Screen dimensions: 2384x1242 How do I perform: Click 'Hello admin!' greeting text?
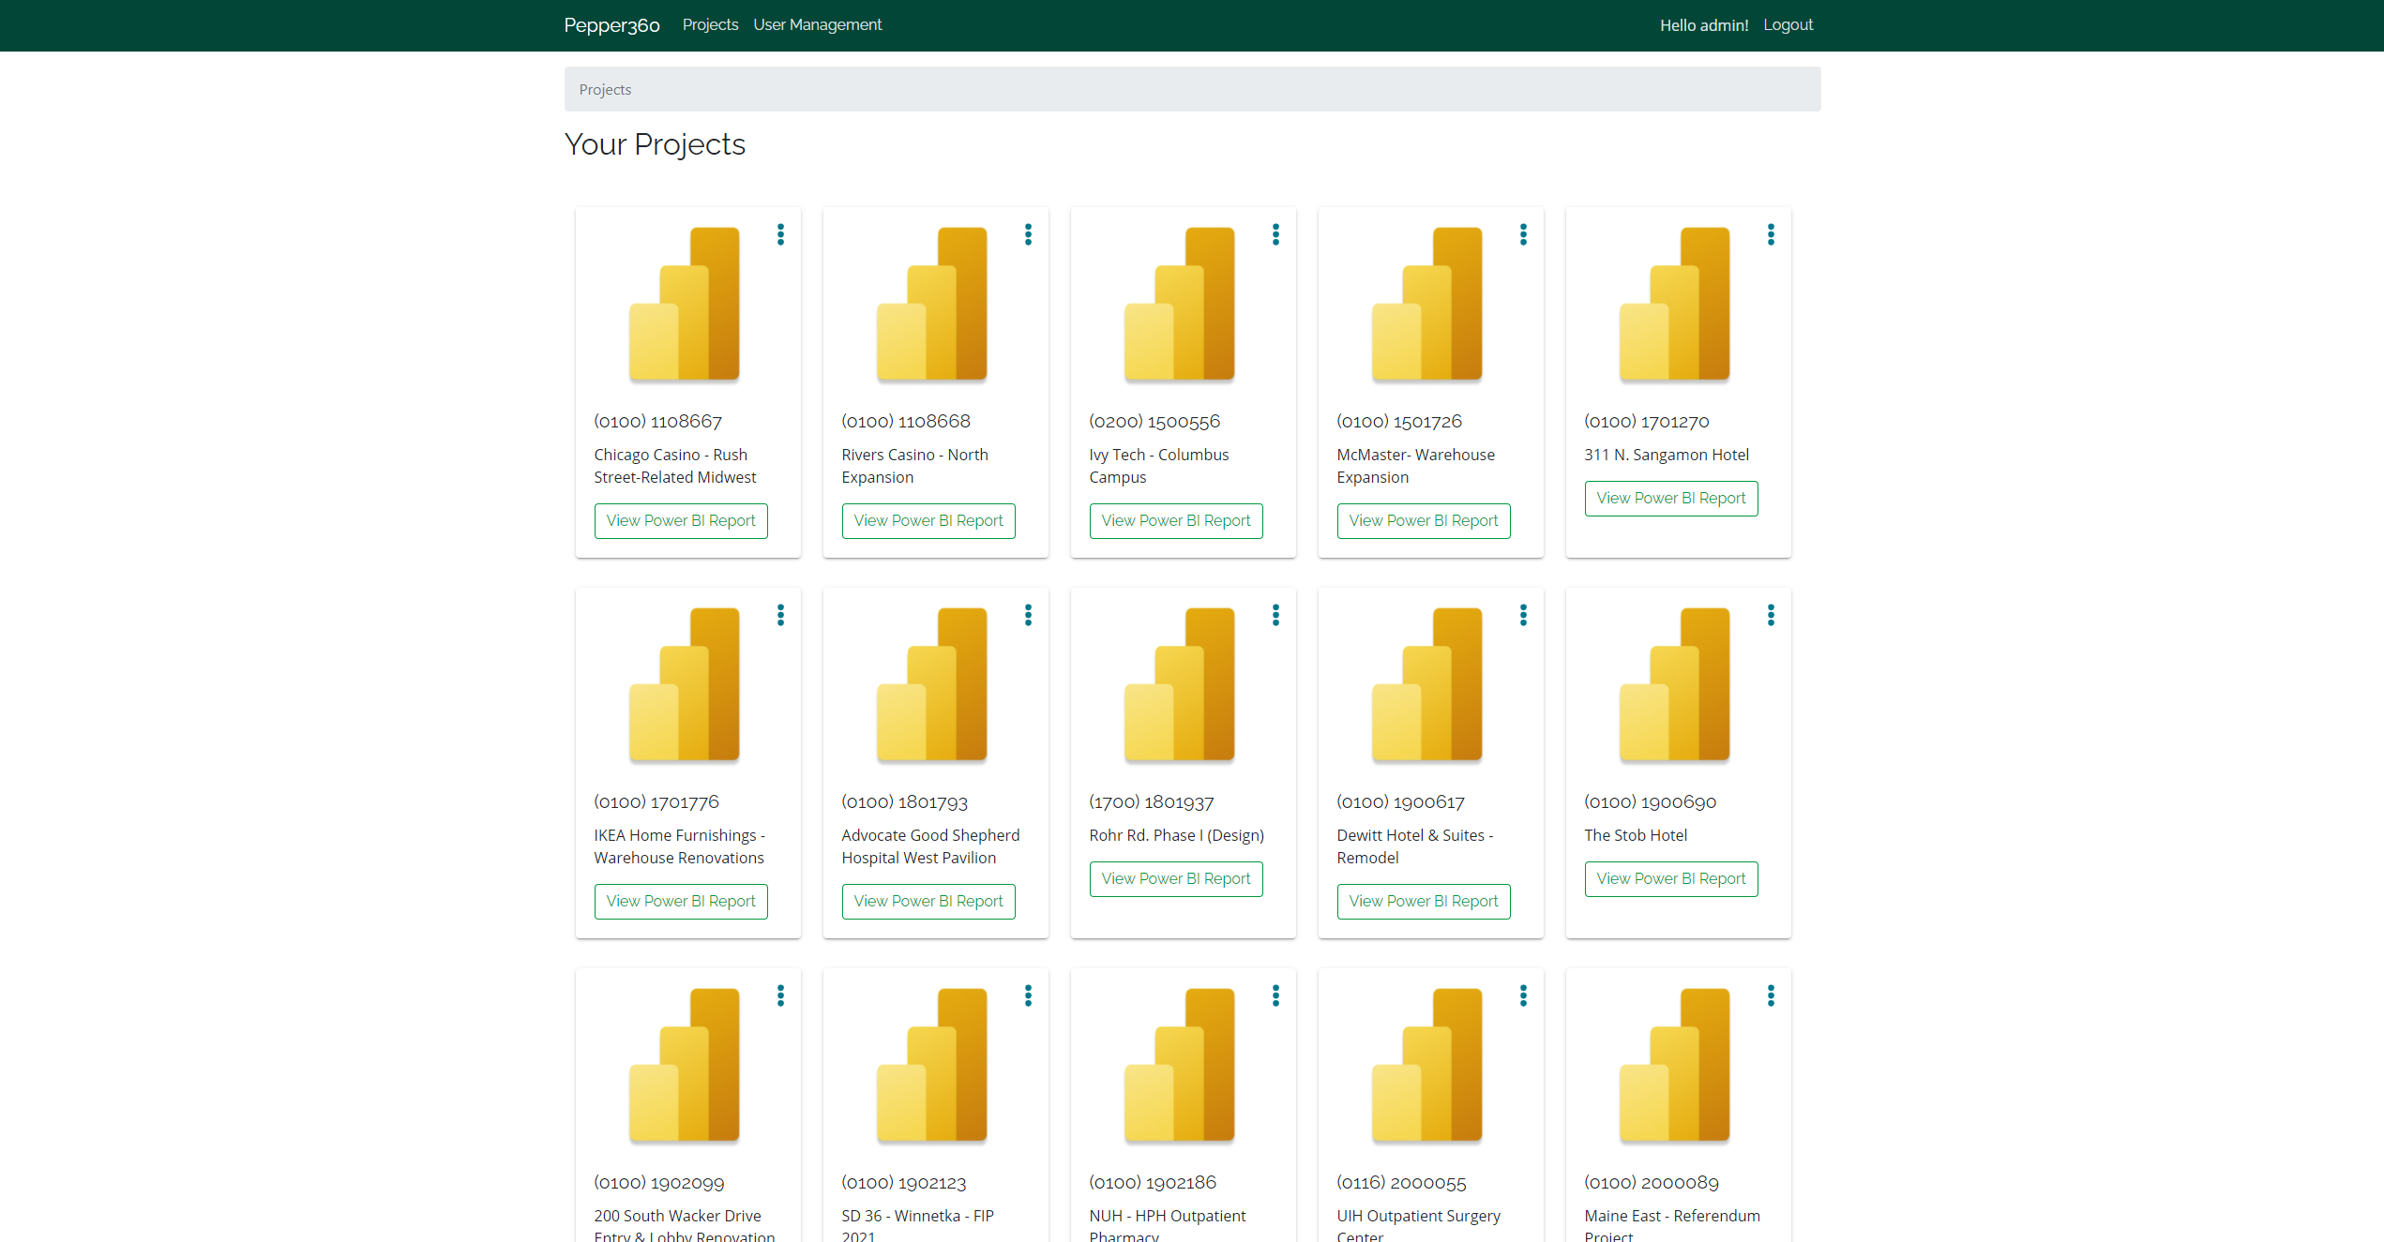1704,25
